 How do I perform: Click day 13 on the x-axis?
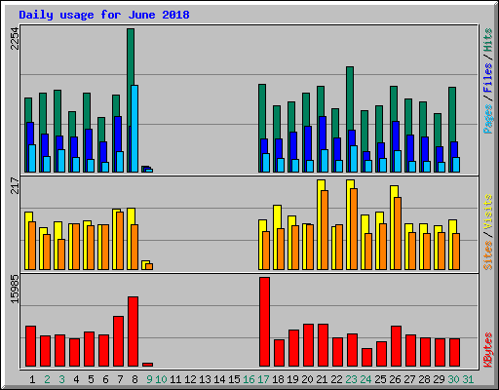tap(205, 379)
